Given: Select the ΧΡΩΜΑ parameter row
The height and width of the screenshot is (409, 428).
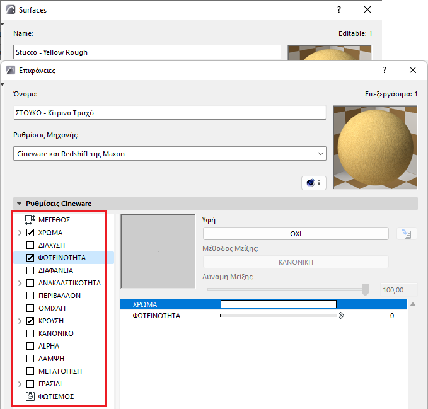Looking at the screenshot, I should point(263,304).
